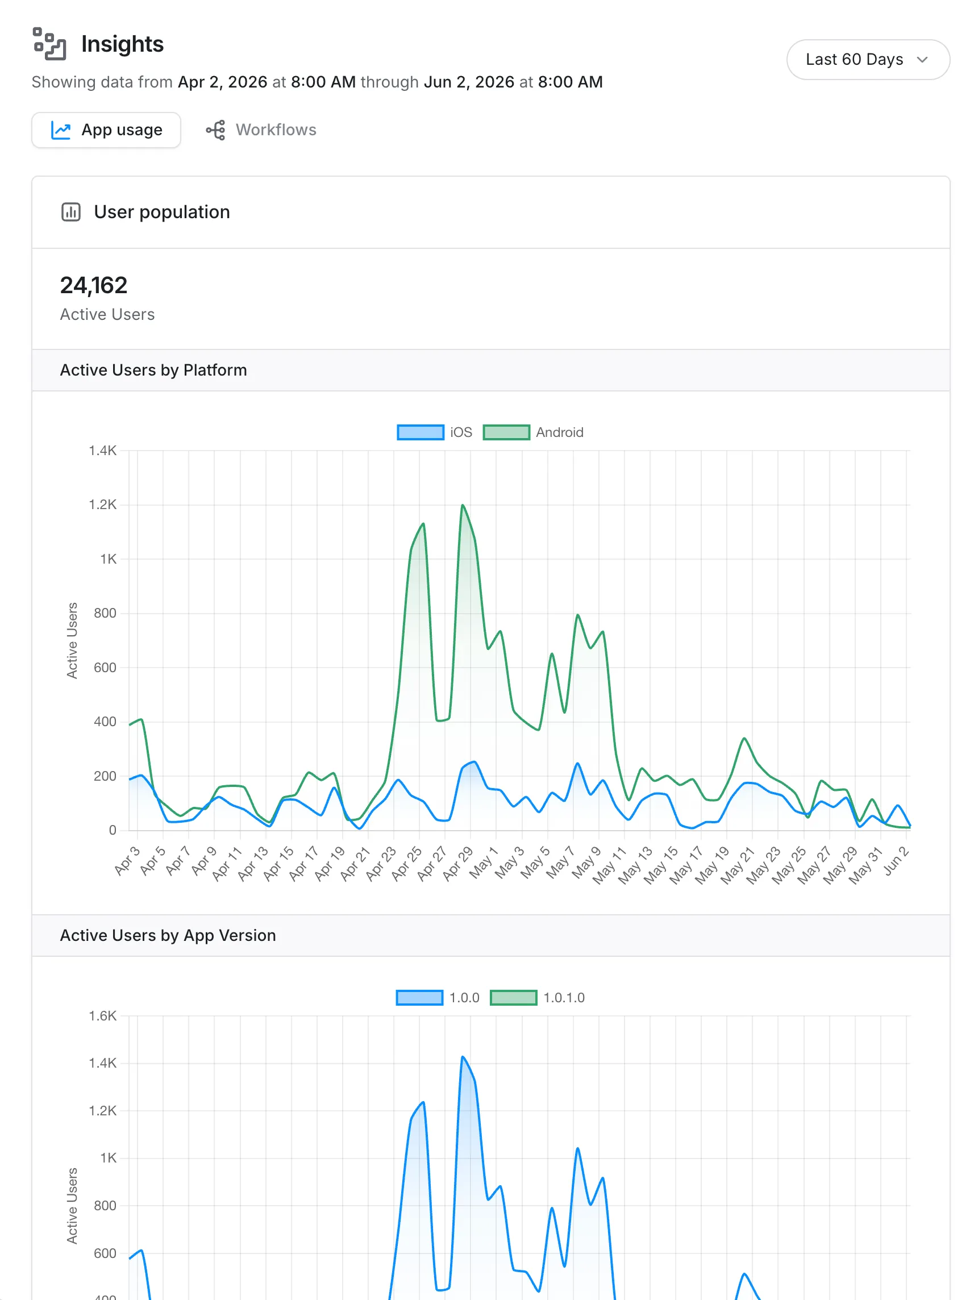Image resolution: width=974 pixels, height=1300 pixels.
Task: Click the Android green legend swatch
Action: click(x=506, y=432)
